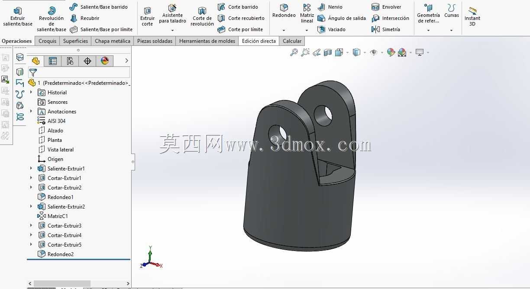Open the FeatureManager design tree tab
The width and height of the screenshot is (530, 289).
(36, 61)
